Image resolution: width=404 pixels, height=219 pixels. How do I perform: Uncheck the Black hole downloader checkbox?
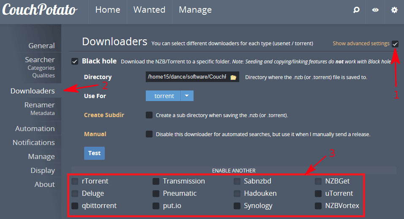coord(75,61)
